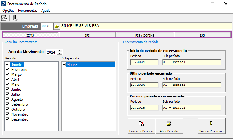Screen dimensions: 233x139
Task: Uncheck the Janeiro checkbox
Action: (x=7, y=64)
